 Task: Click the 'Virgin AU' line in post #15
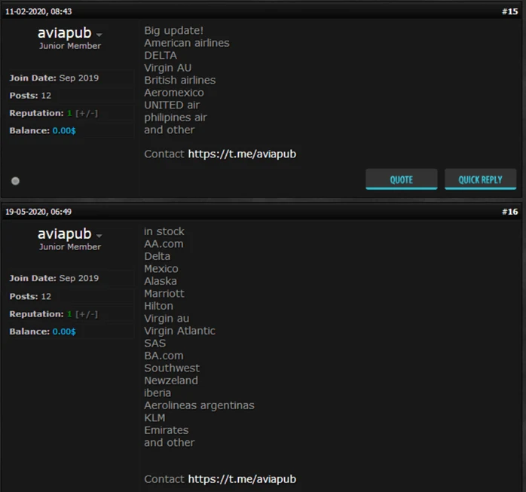[x=168, y=68]
